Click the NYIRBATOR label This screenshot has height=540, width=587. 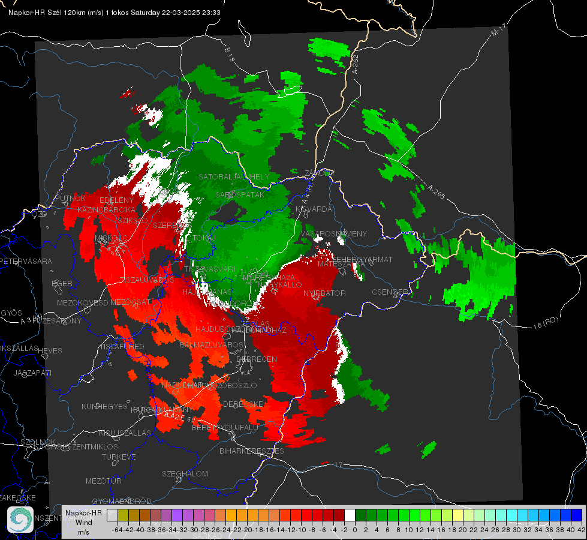pyautogui.click(x=324, y=293)
